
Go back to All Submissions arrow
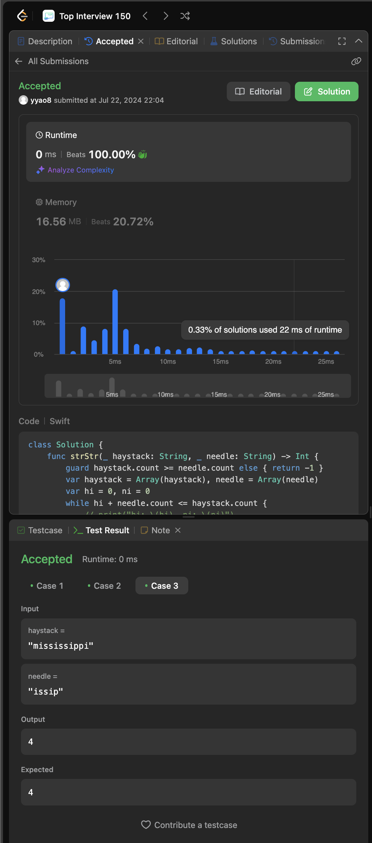pos(19,61)
